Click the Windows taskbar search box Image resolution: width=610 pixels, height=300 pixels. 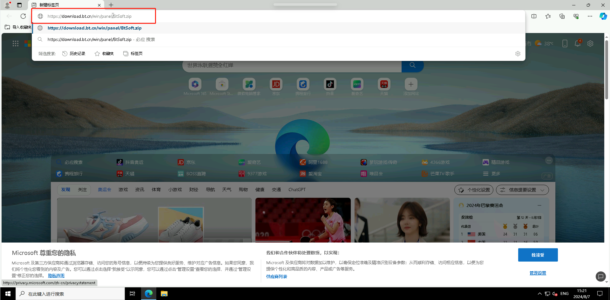pos(70,294)
